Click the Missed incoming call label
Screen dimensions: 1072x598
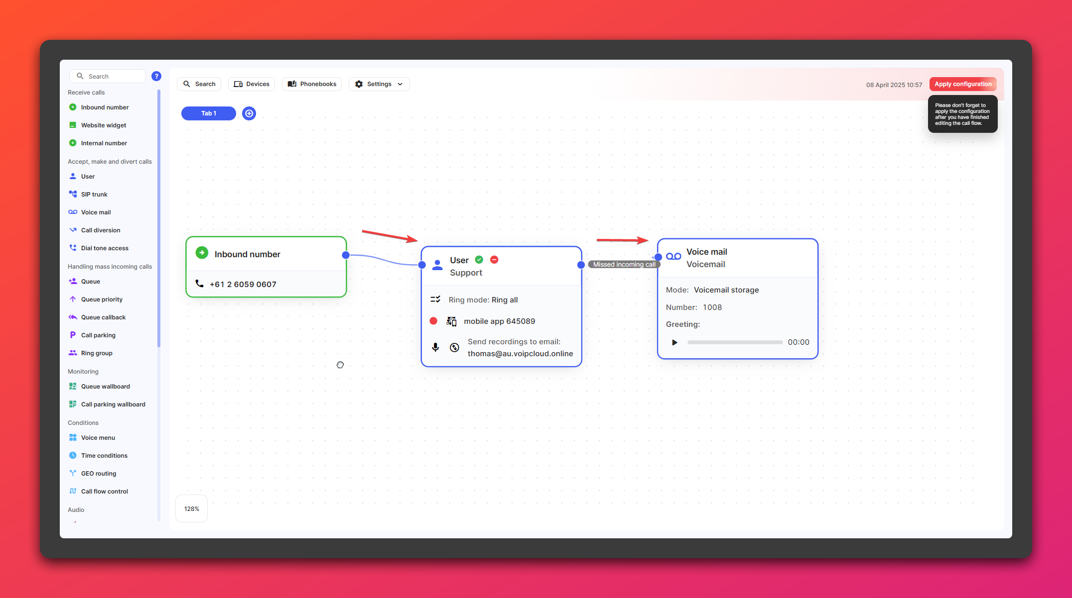click(x=624, y=265)
